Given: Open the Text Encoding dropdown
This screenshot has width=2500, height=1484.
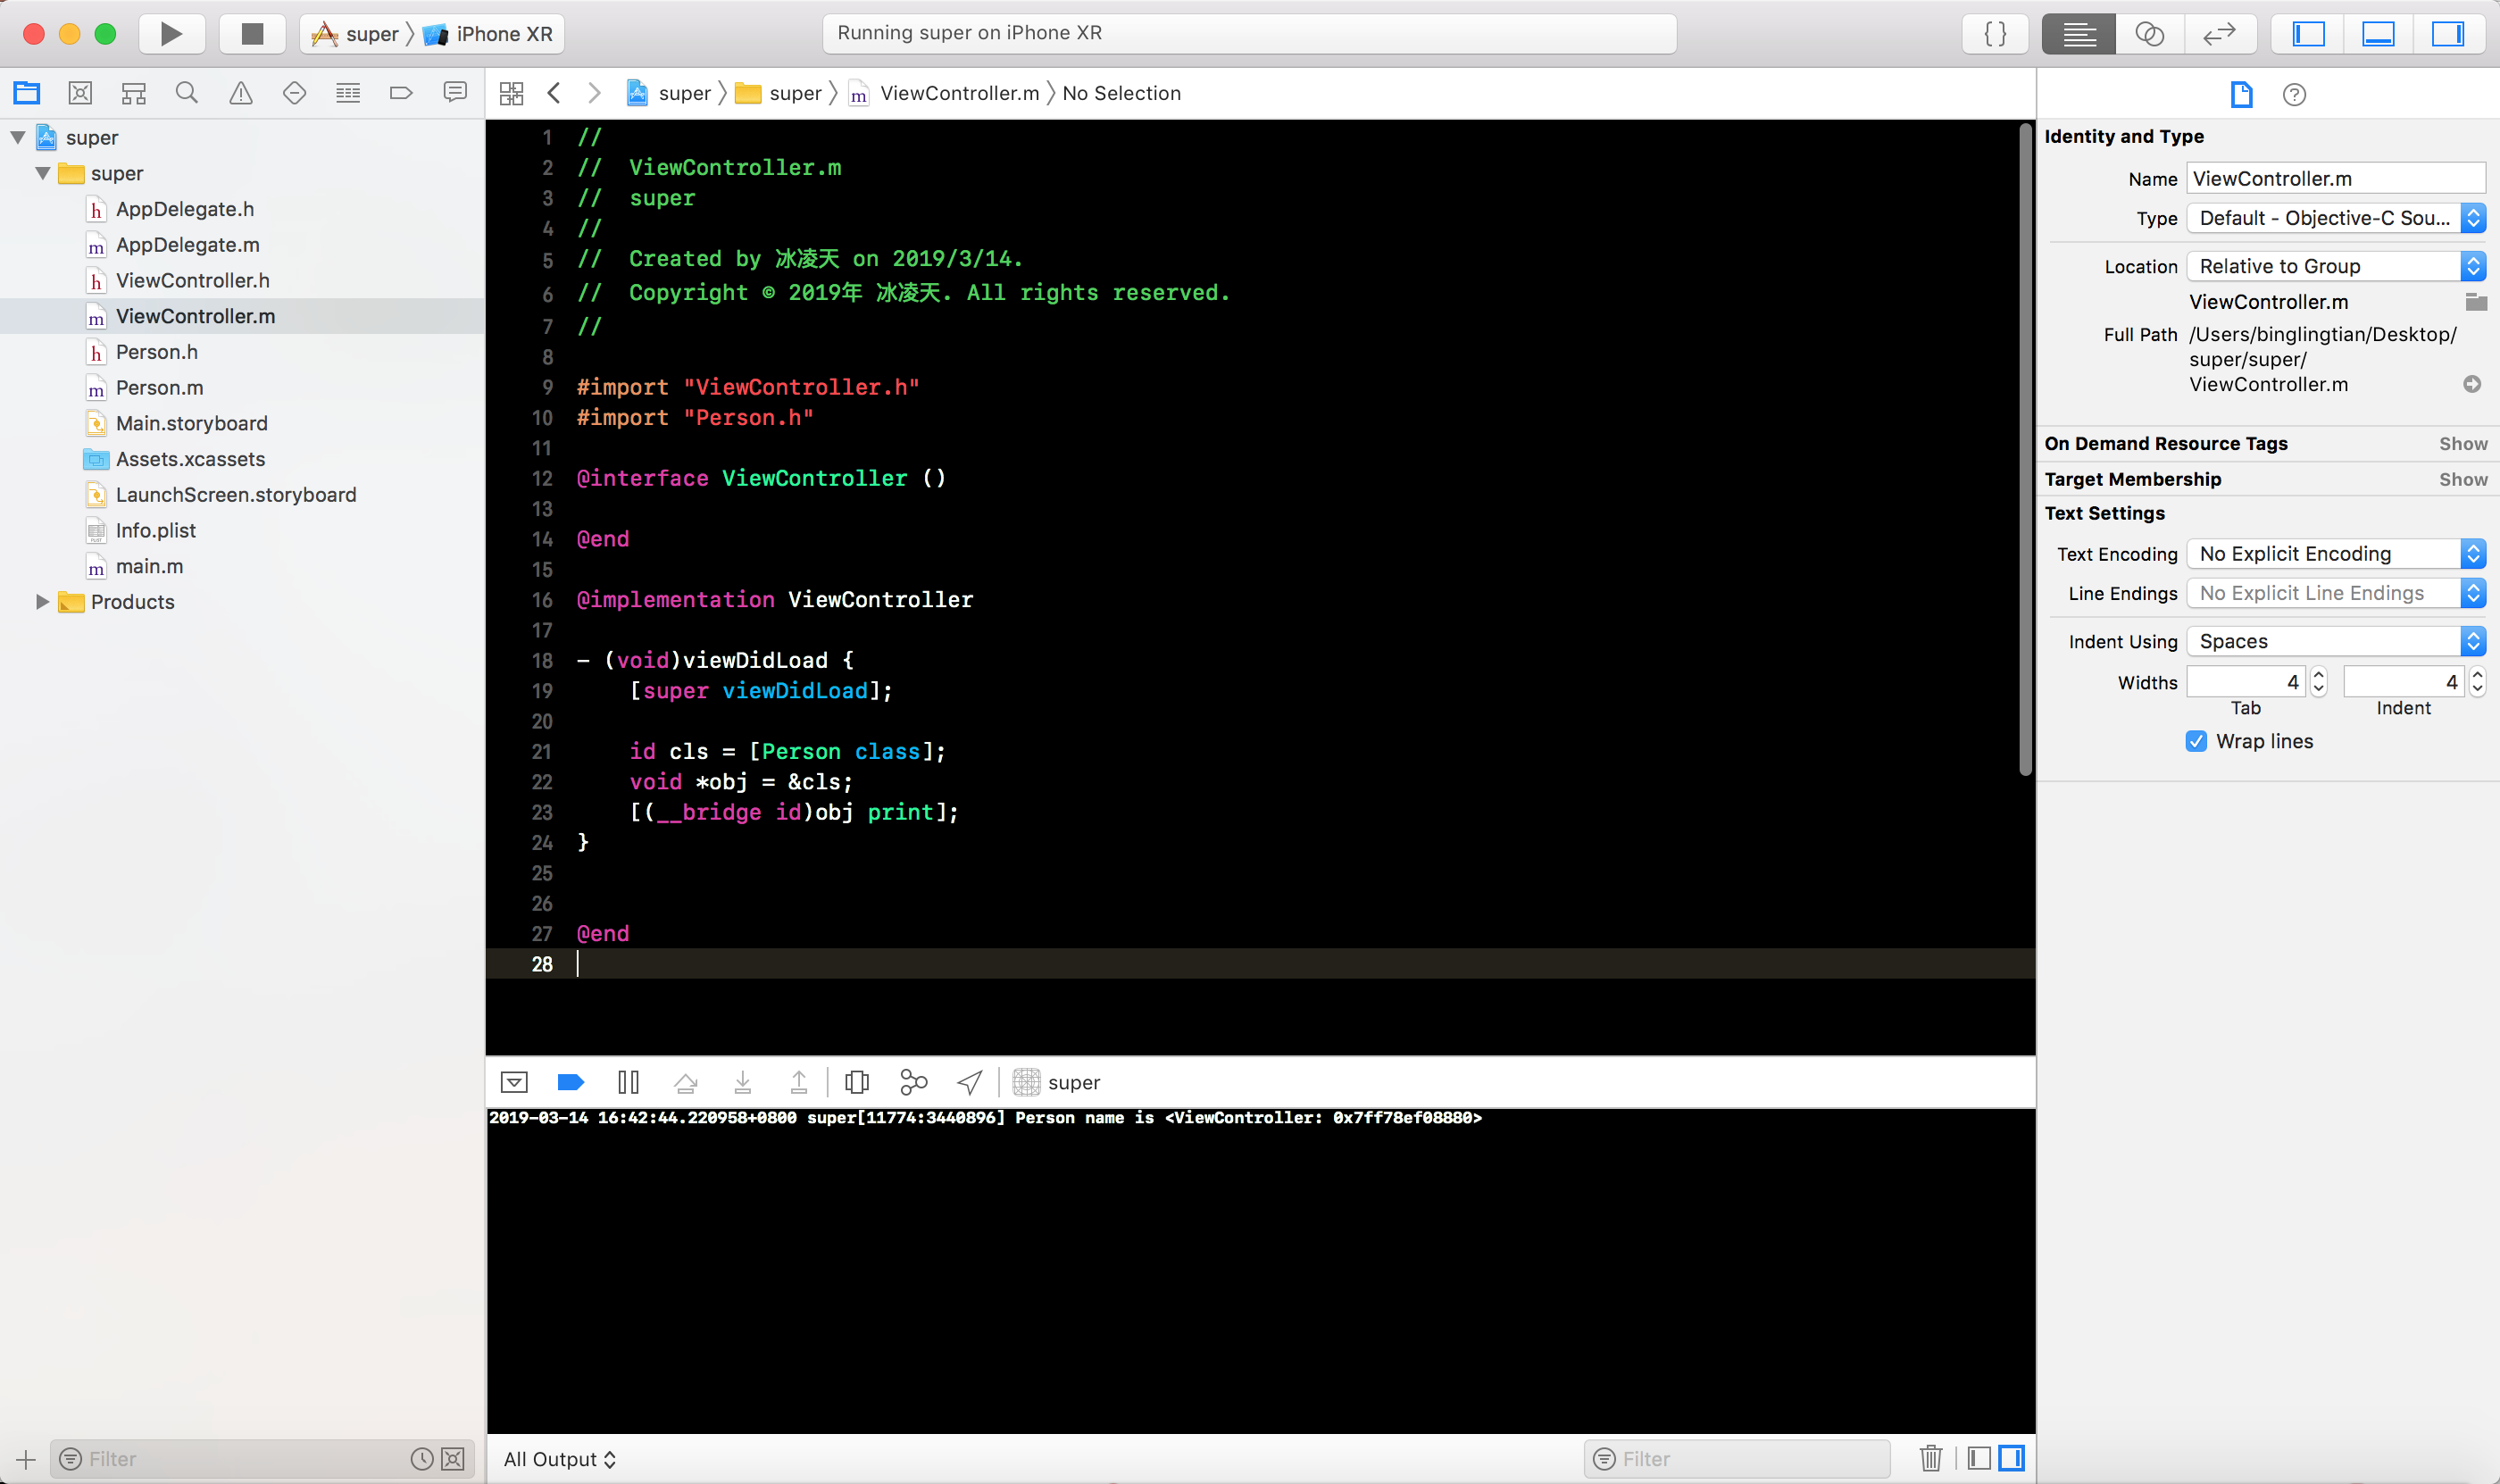Looking at the screenshot, I should pos(2335,554).
